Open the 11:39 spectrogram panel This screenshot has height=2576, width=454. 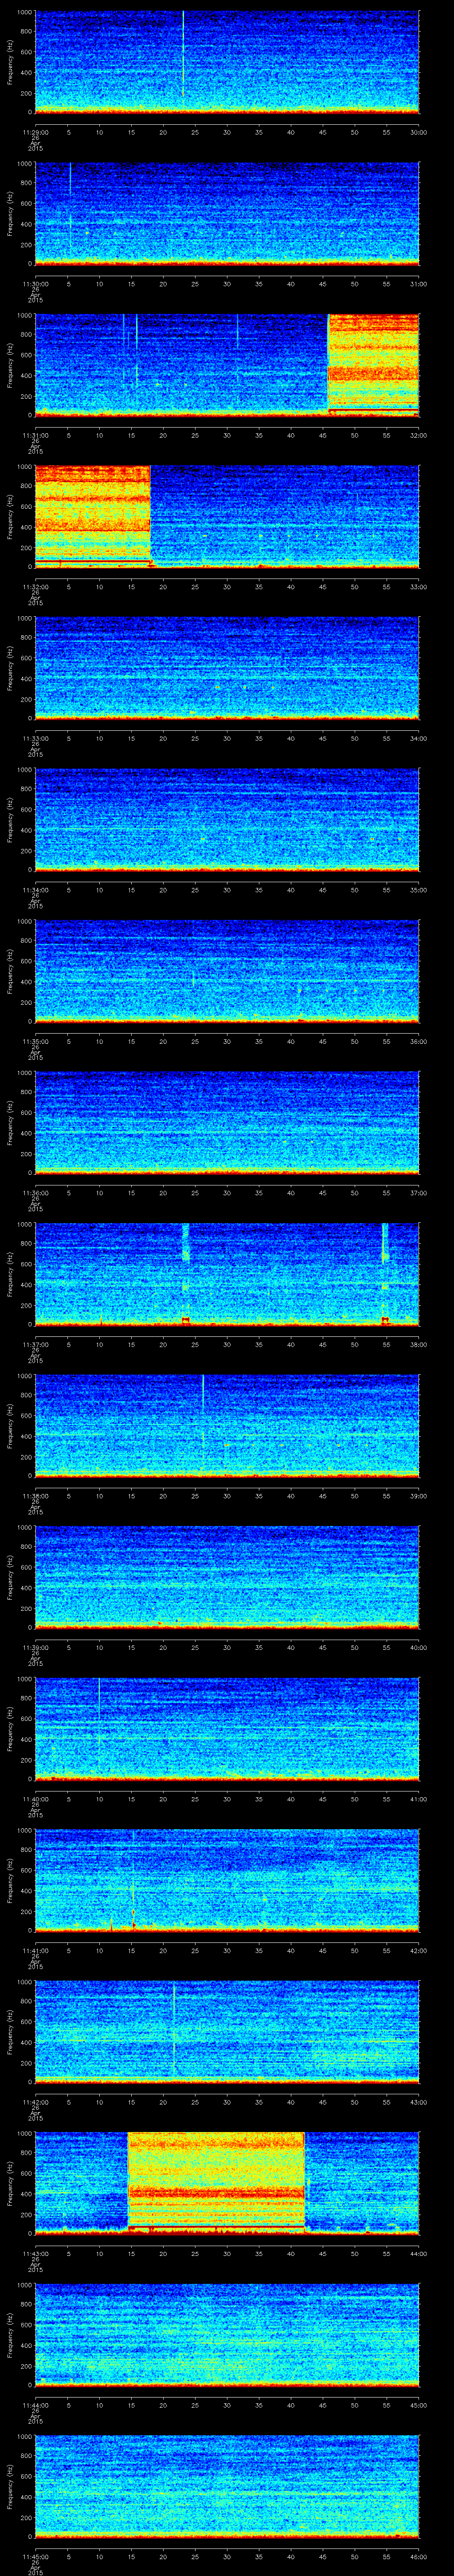tap(227, 1576)
